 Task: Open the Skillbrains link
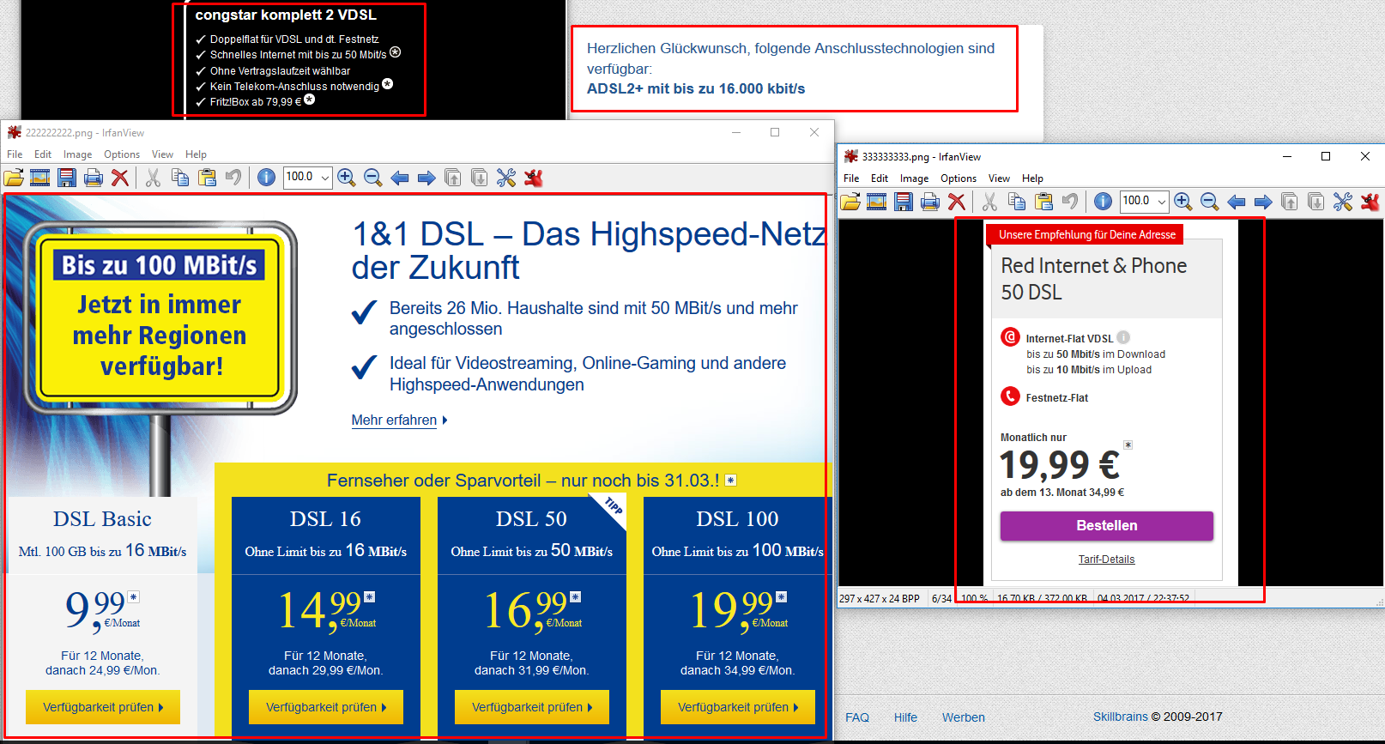click(1121, 717)
